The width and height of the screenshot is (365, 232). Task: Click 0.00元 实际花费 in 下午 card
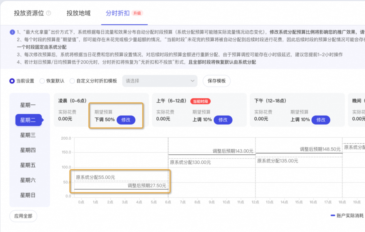[261, 119]
